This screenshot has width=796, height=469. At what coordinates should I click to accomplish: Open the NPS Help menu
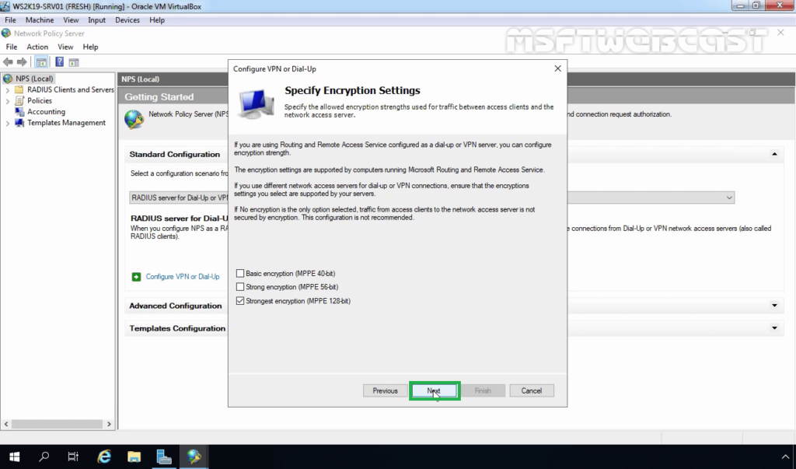(90, 47)
